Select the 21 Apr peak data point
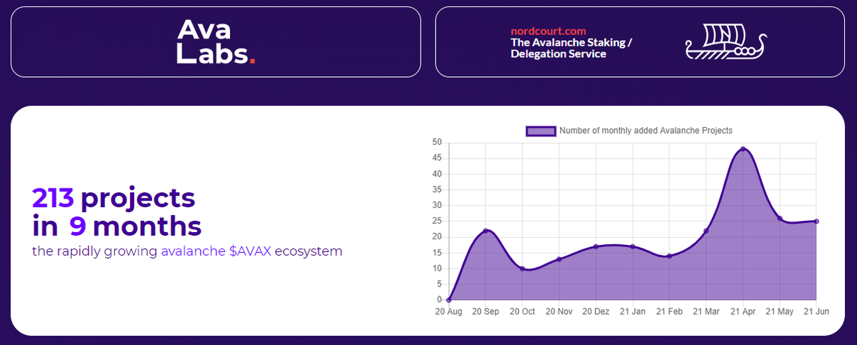 743,149
